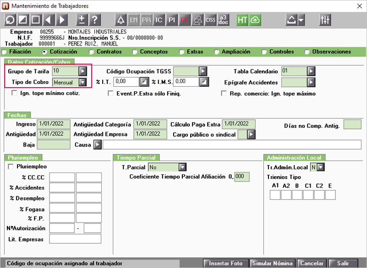Click the tray upload arrow toolbar icon

coord(291,20)
